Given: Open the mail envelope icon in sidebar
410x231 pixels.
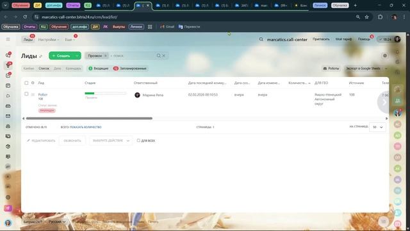Looking at the screenshot, I should coord(8,116).
